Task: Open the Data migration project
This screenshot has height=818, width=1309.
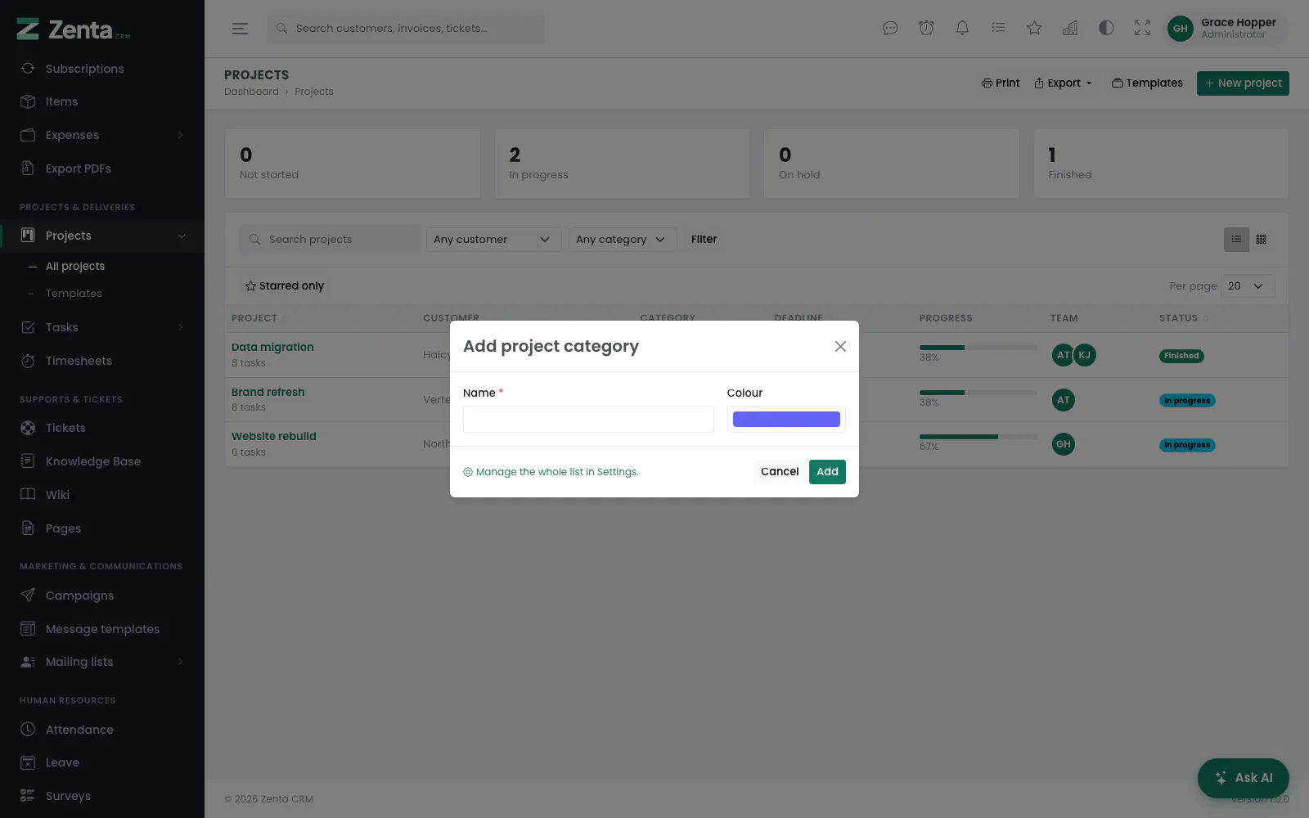Action: [272, 348]
